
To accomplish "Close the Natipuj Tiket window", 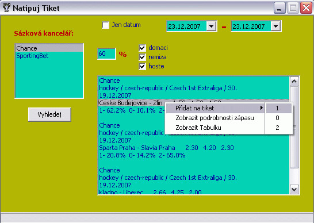I will click(306, 8).
